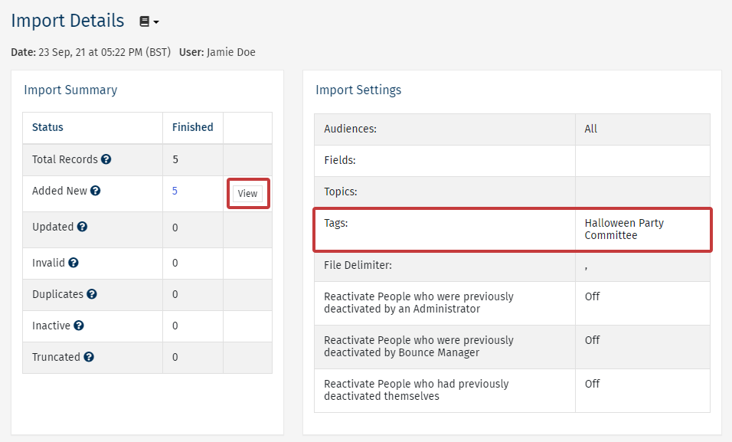Click the Import Settings panel heading
This screenshot has height=442, width=732.
(x=358, y=90)
